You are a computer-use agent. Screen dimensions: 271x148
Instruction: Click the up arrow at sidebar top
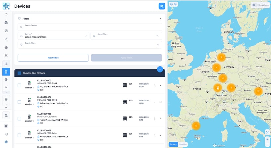(x=6, y=14)
